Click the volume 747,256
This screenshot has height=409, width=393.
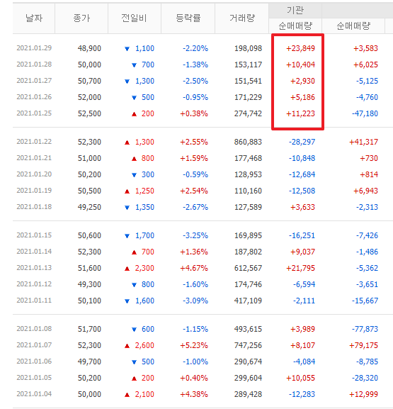pos(248,345)
